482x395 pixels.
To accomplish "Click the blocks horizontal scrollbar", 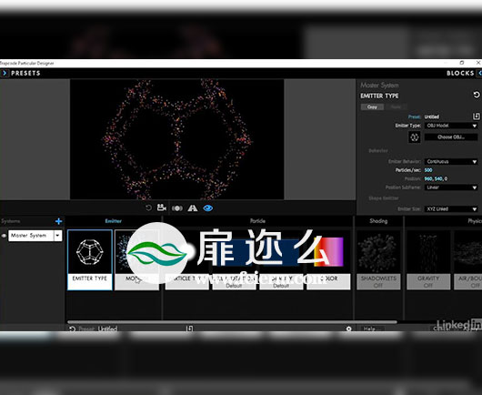I will click(x=232, y=322).
